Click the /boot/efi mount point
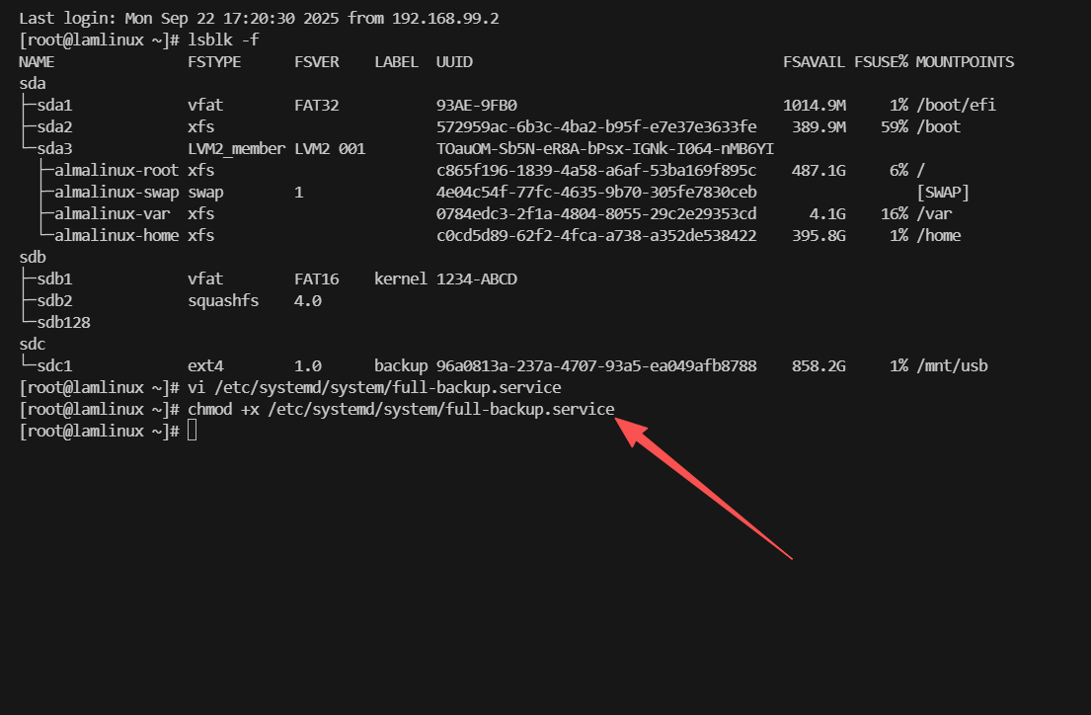1091x715 pixels. (x=956, y=105)
